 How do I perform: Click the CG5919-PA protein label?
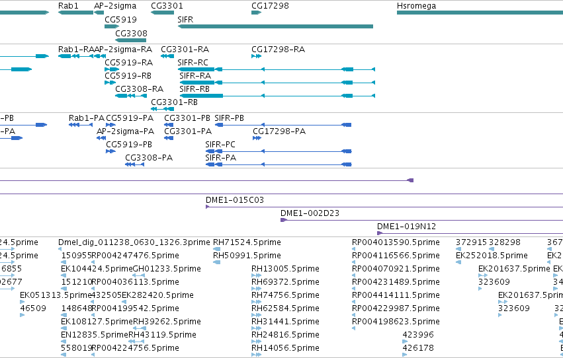pos(130,118)
